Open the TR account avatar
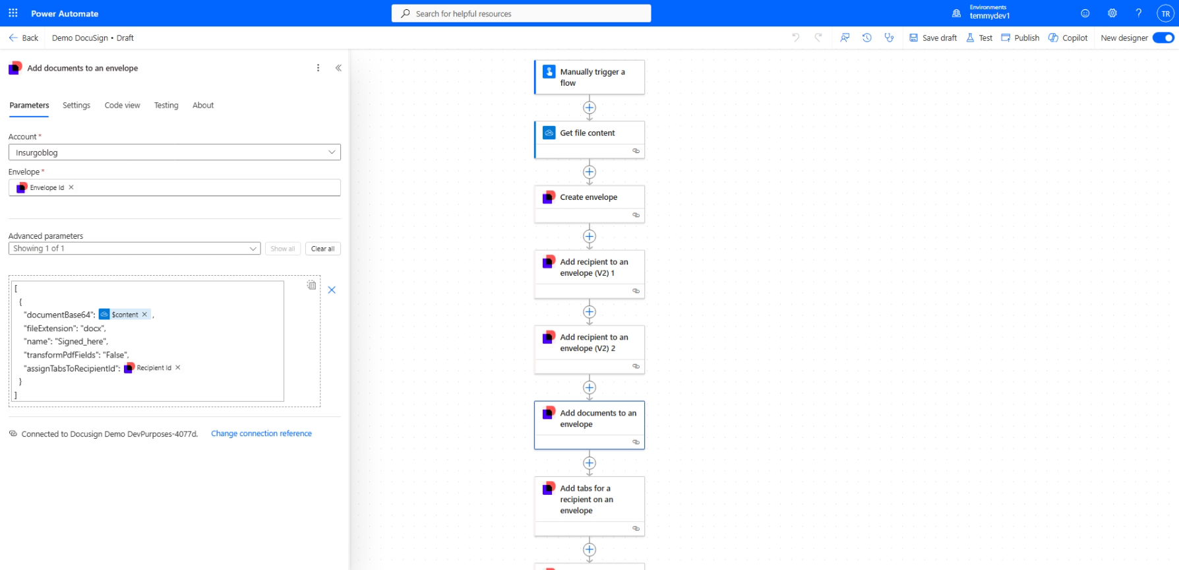This screenshot has height=570, width=1179. [1166, 13]
